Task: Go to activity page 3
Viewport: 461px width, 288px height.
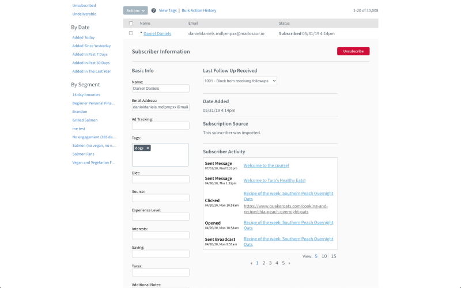Action: click(270, 263)
